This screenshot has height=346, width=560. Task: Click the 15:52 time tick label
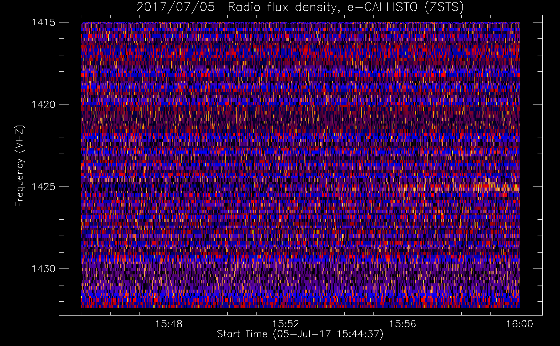(x=286, y=324)
